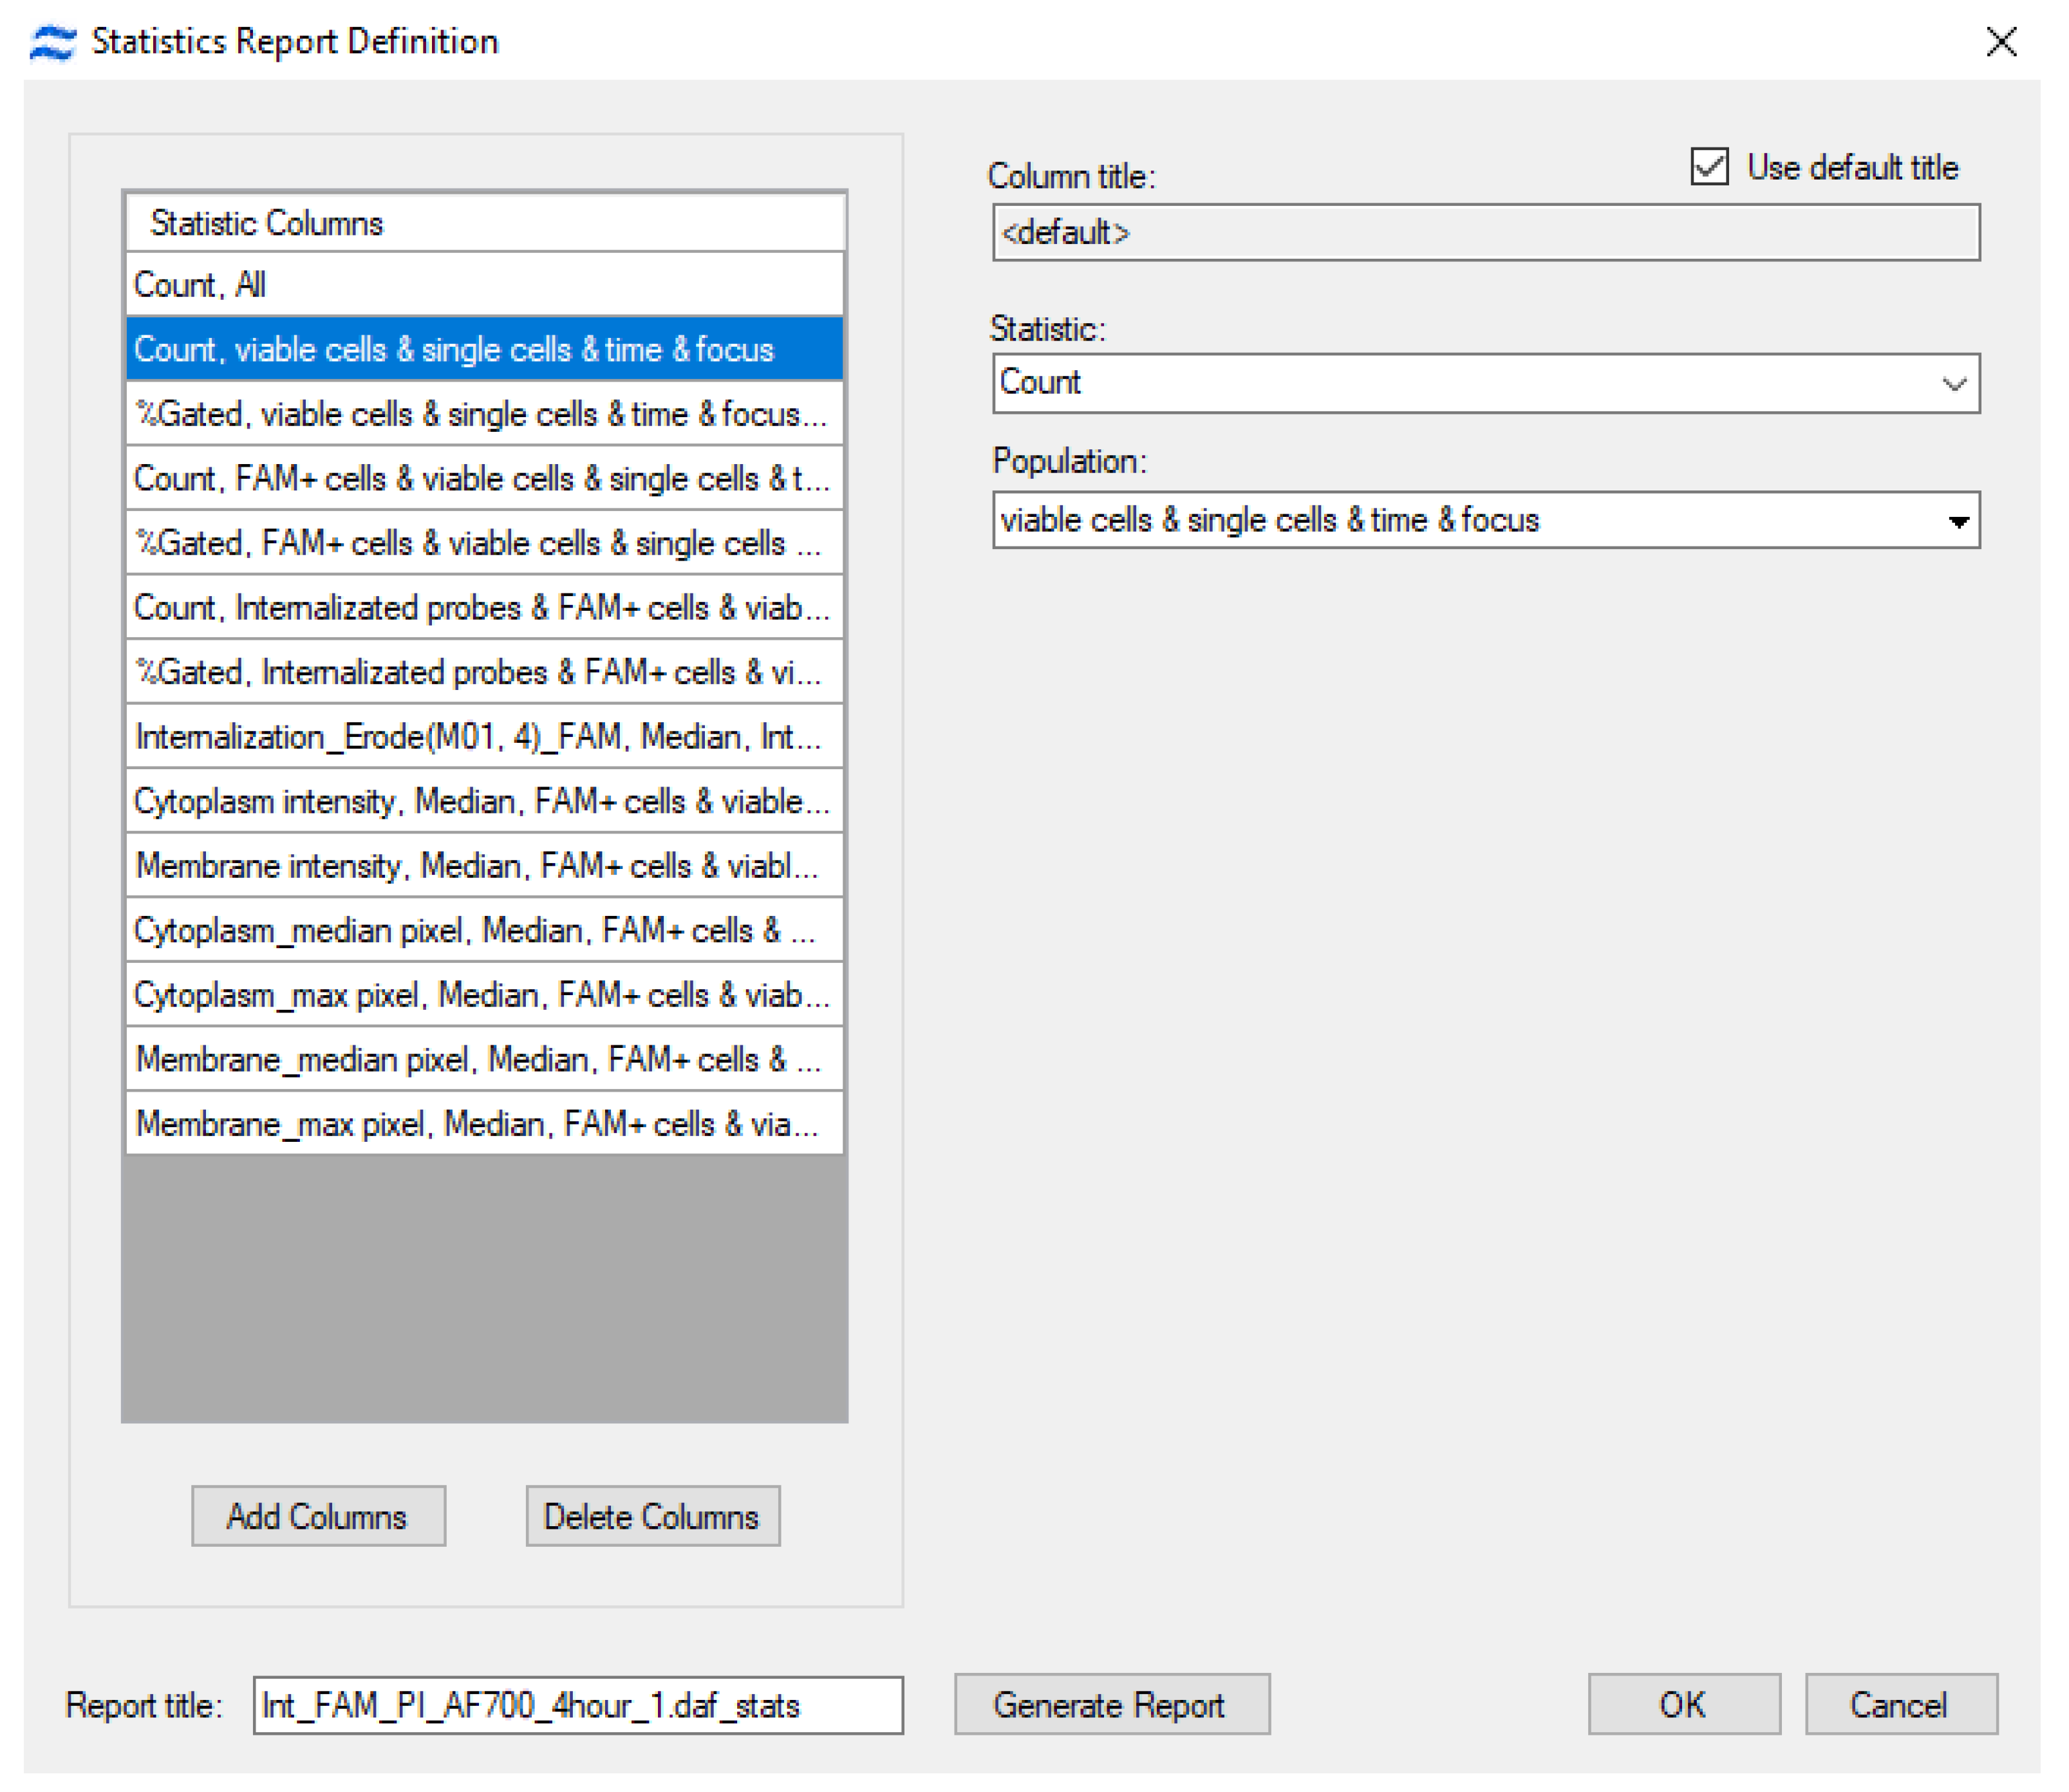Click the Add Columns button
Image resolution: width=2069 pixels, height=1792 pixels.
coord(318,1516)
